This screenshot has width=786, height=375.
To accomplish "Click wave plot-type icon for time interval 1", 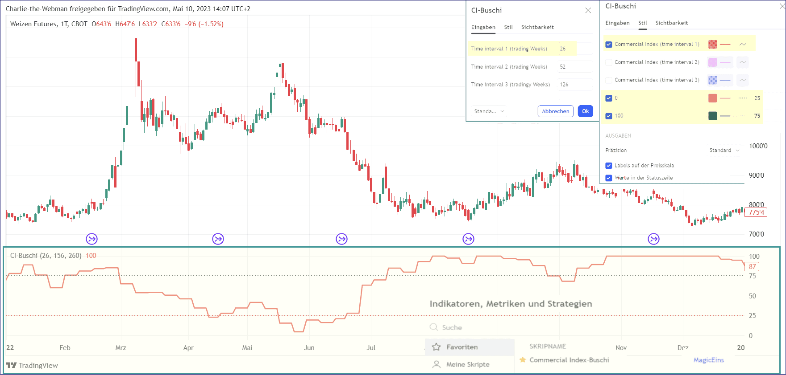I will tap(743, 45).
